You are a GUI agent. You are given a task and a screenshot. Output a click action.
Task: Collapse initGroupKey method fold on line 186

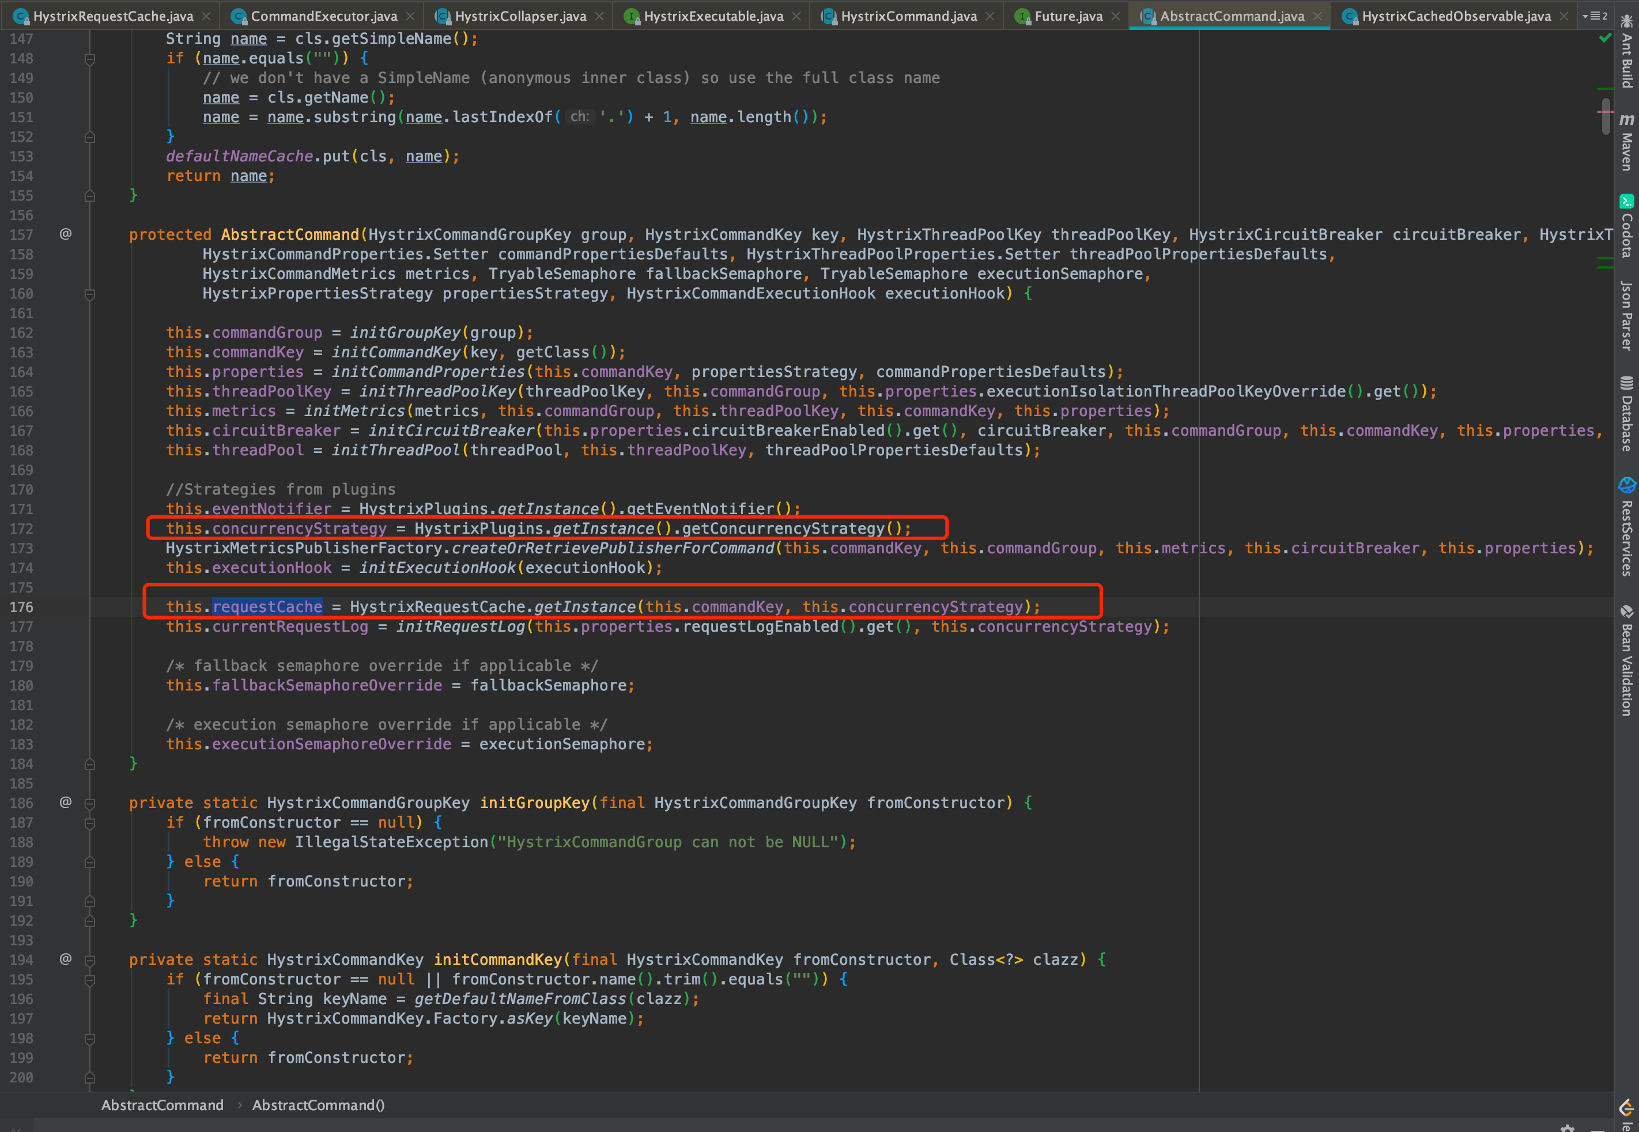click(x=90, y=803)
